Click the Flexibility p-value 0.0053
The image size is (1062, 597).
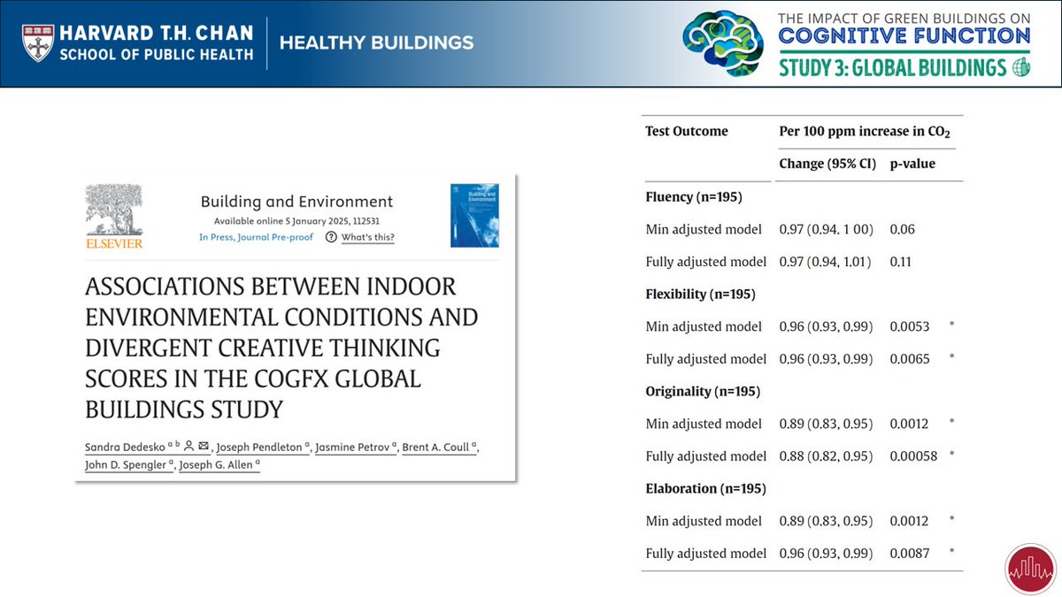(910, 326)
